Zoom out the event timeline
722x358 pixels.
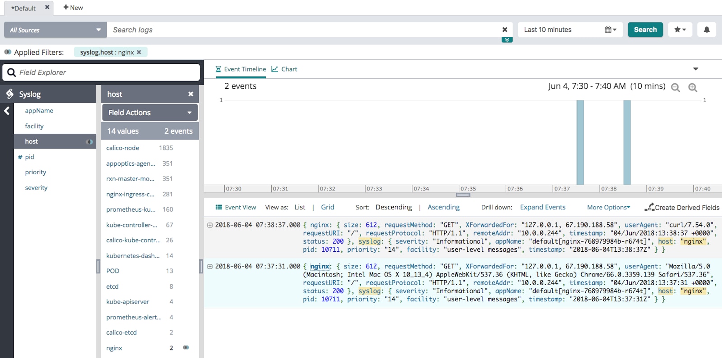(675, 87)
